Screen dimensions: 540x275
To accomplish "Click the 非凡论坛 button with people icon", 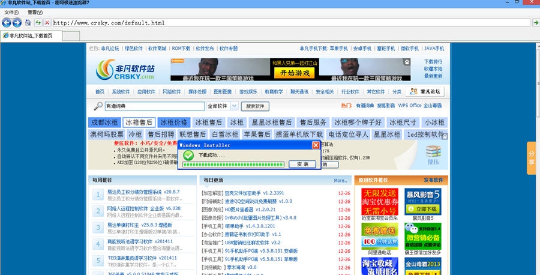I will (425, 91).
